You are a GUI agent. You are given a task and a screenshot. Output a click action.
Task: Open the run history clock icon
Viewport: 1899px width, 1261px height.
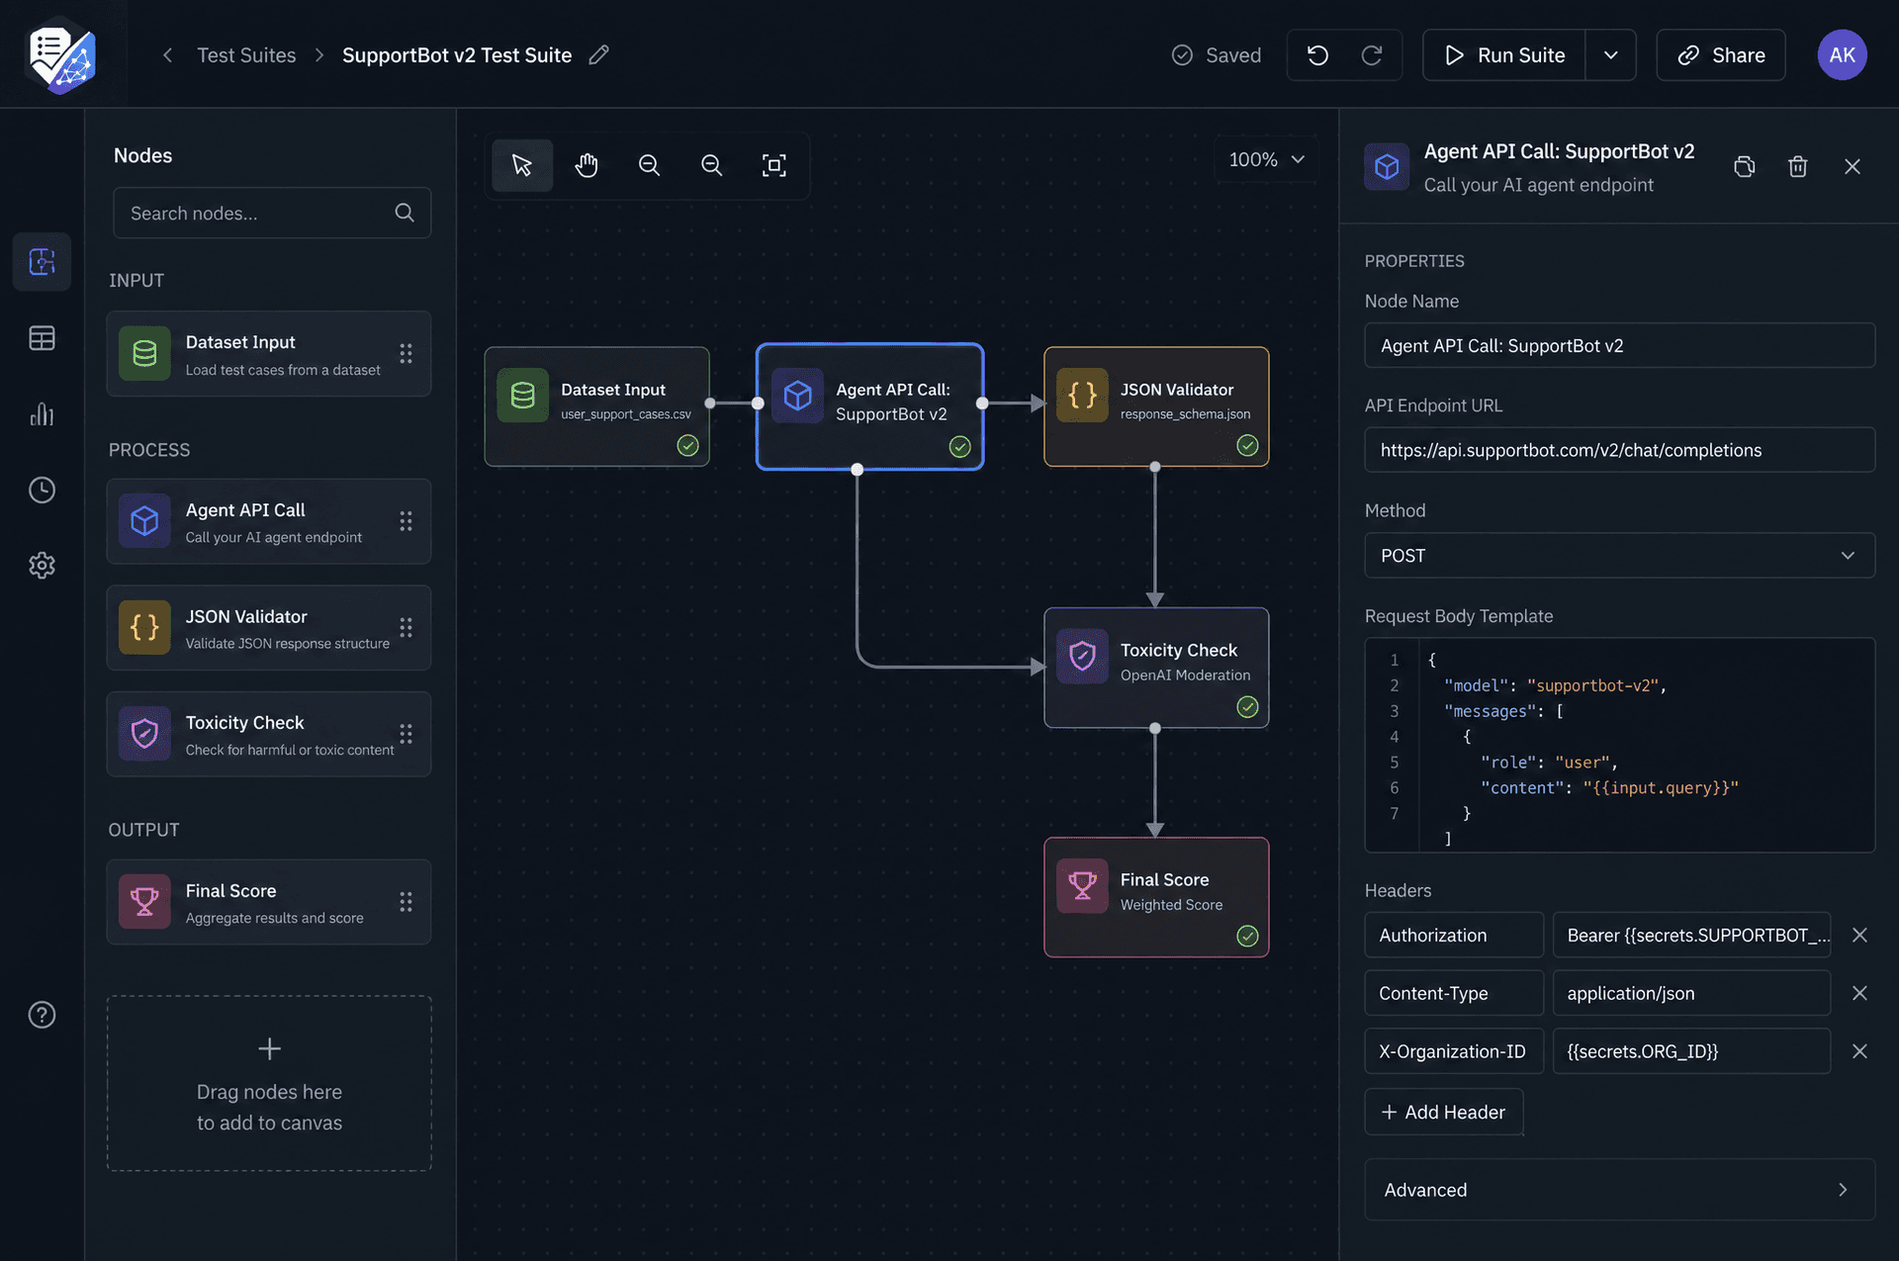[42, 490]
